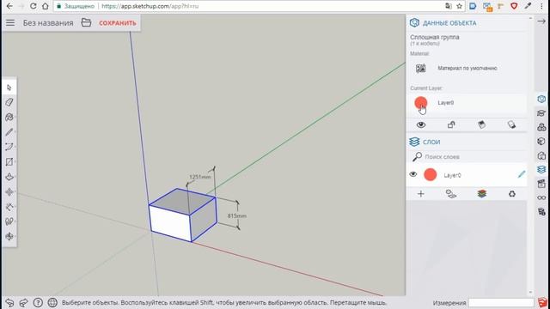Click the Измерения measurements input box
Screen dimensions: 550x309
[x=501, y=303]
